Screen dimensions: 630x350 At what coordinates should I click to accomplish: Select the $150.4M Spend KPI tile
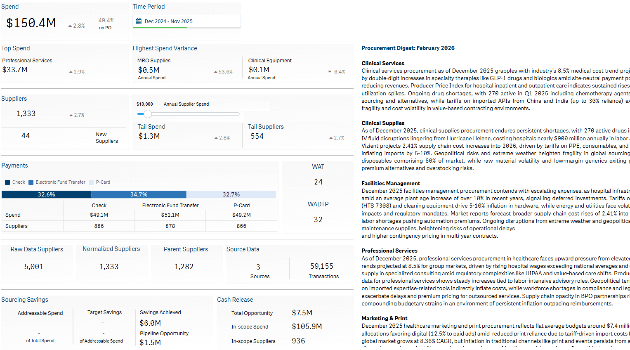31,23
